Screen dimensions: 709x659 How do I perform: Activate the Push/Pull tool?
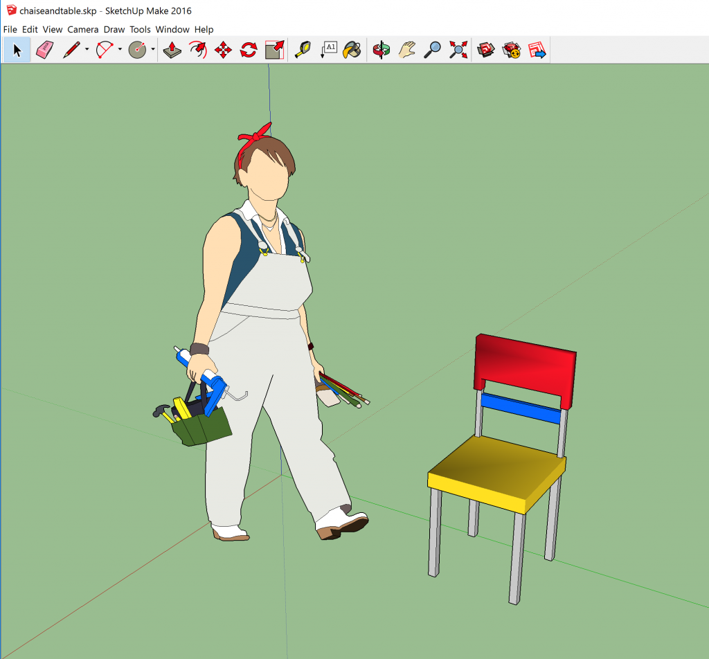point(172,50)
